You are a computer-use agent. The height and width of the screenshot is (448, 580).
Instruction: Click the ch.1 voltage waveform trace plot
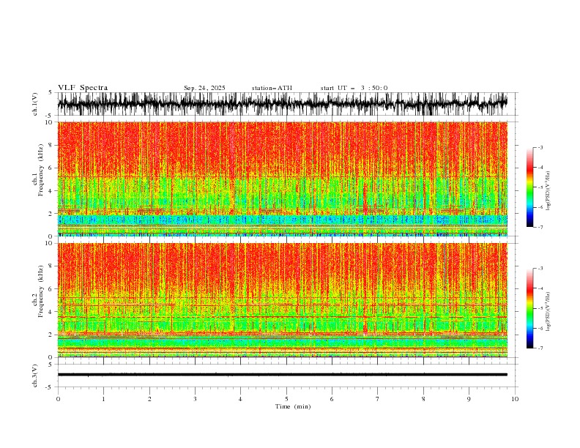click(282, 104)
